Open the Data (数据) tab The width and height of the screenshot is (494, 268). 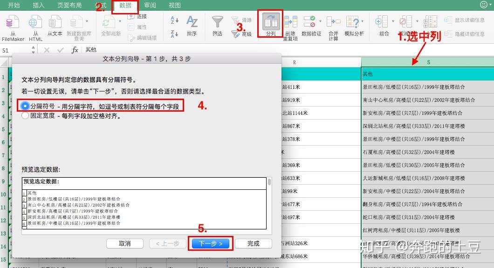click(x=125, y=5)
